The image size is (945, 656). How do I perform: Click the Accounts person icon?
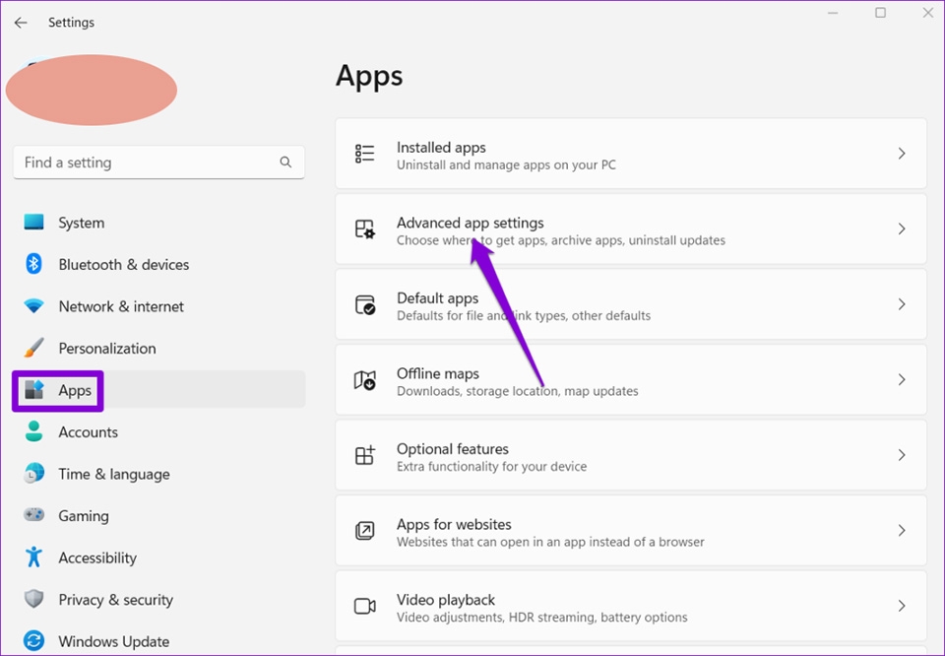[33, 431]
